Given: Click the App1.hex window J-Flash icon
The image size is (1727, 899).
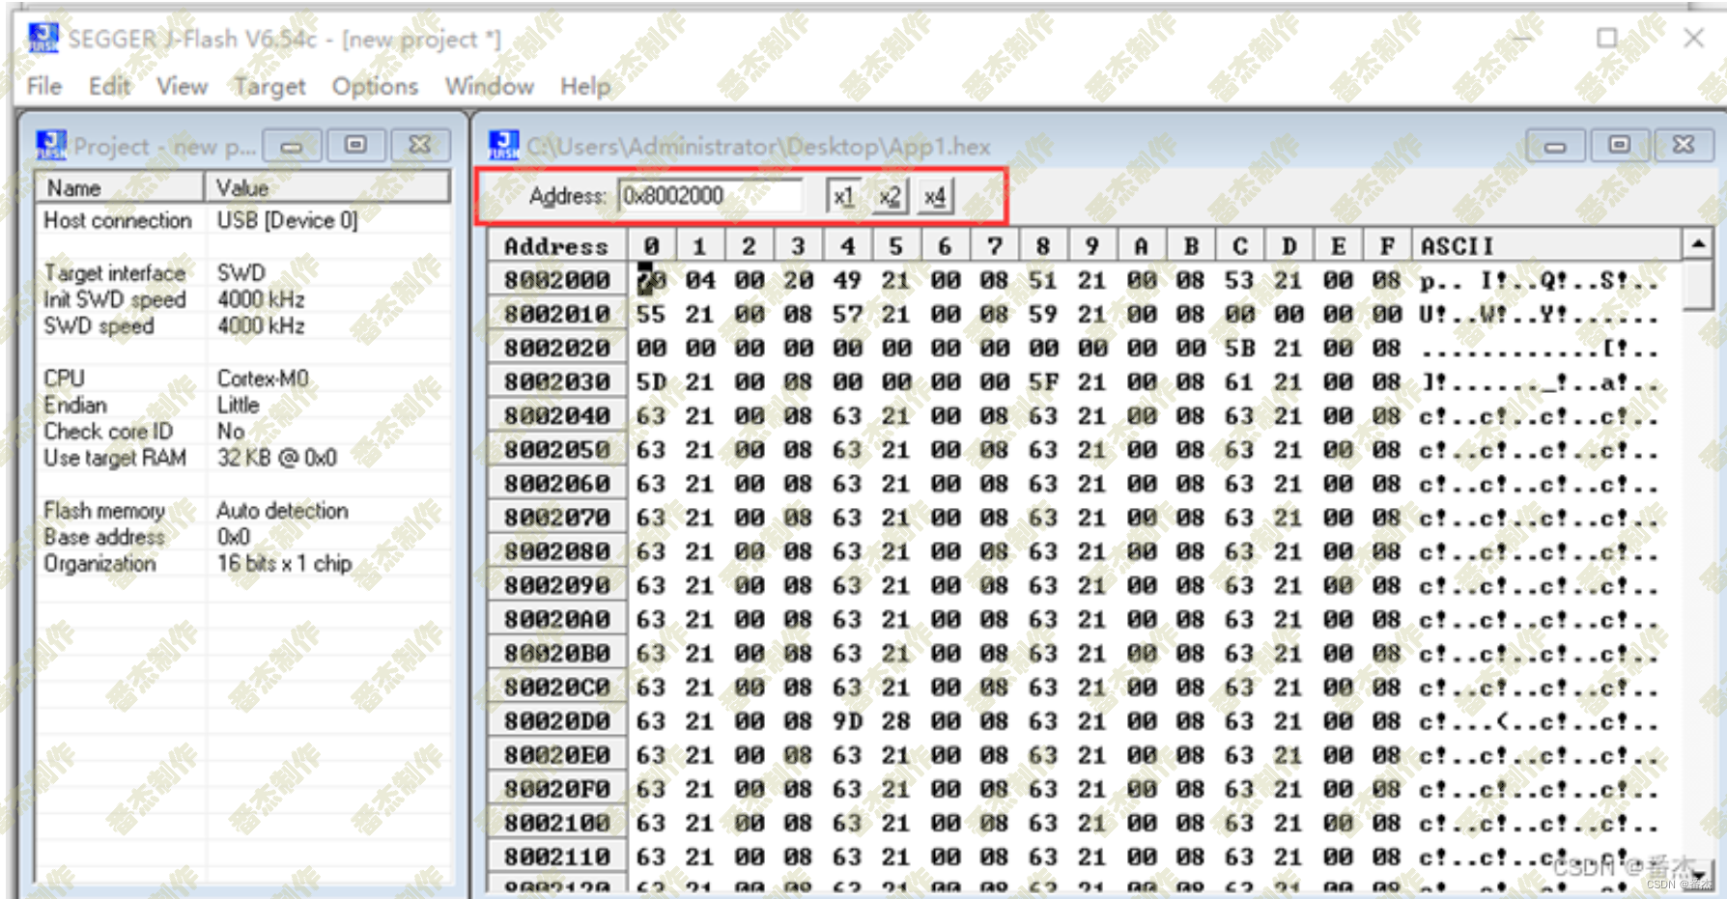Looking at the screenshot, I should point(503,146).
